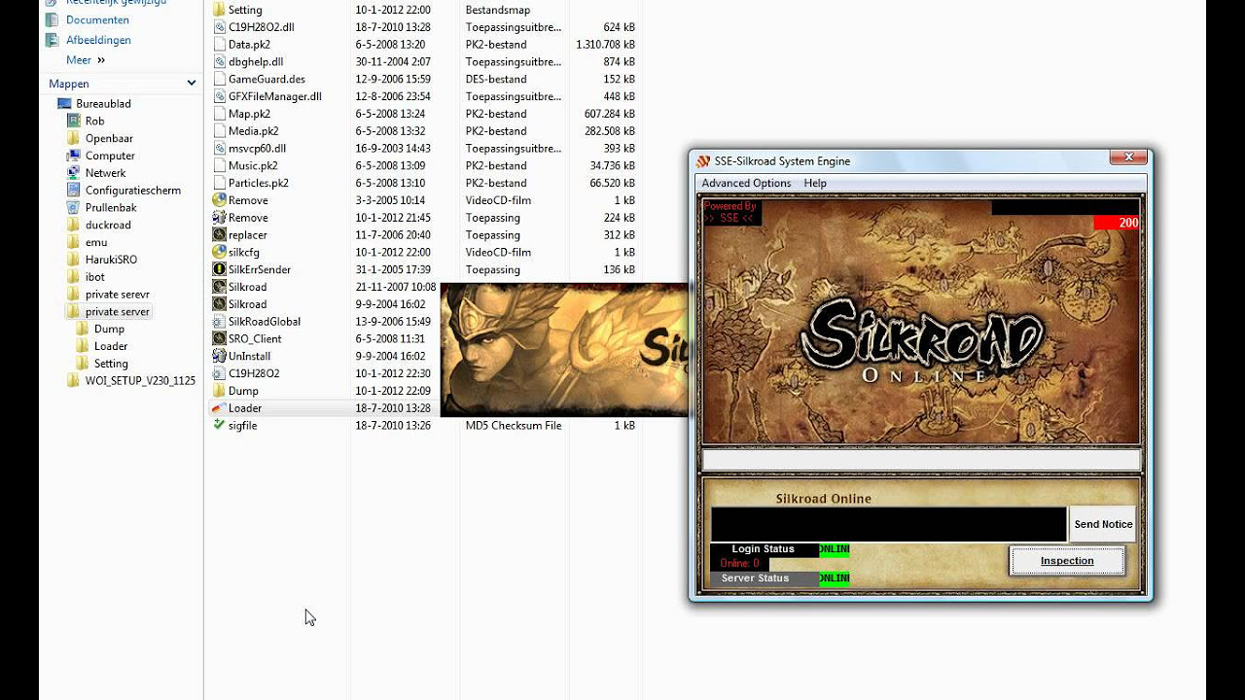Click the Computer icon in tree
The width and height of the screenshot is (1245, 700).
[x=73, y=156]
